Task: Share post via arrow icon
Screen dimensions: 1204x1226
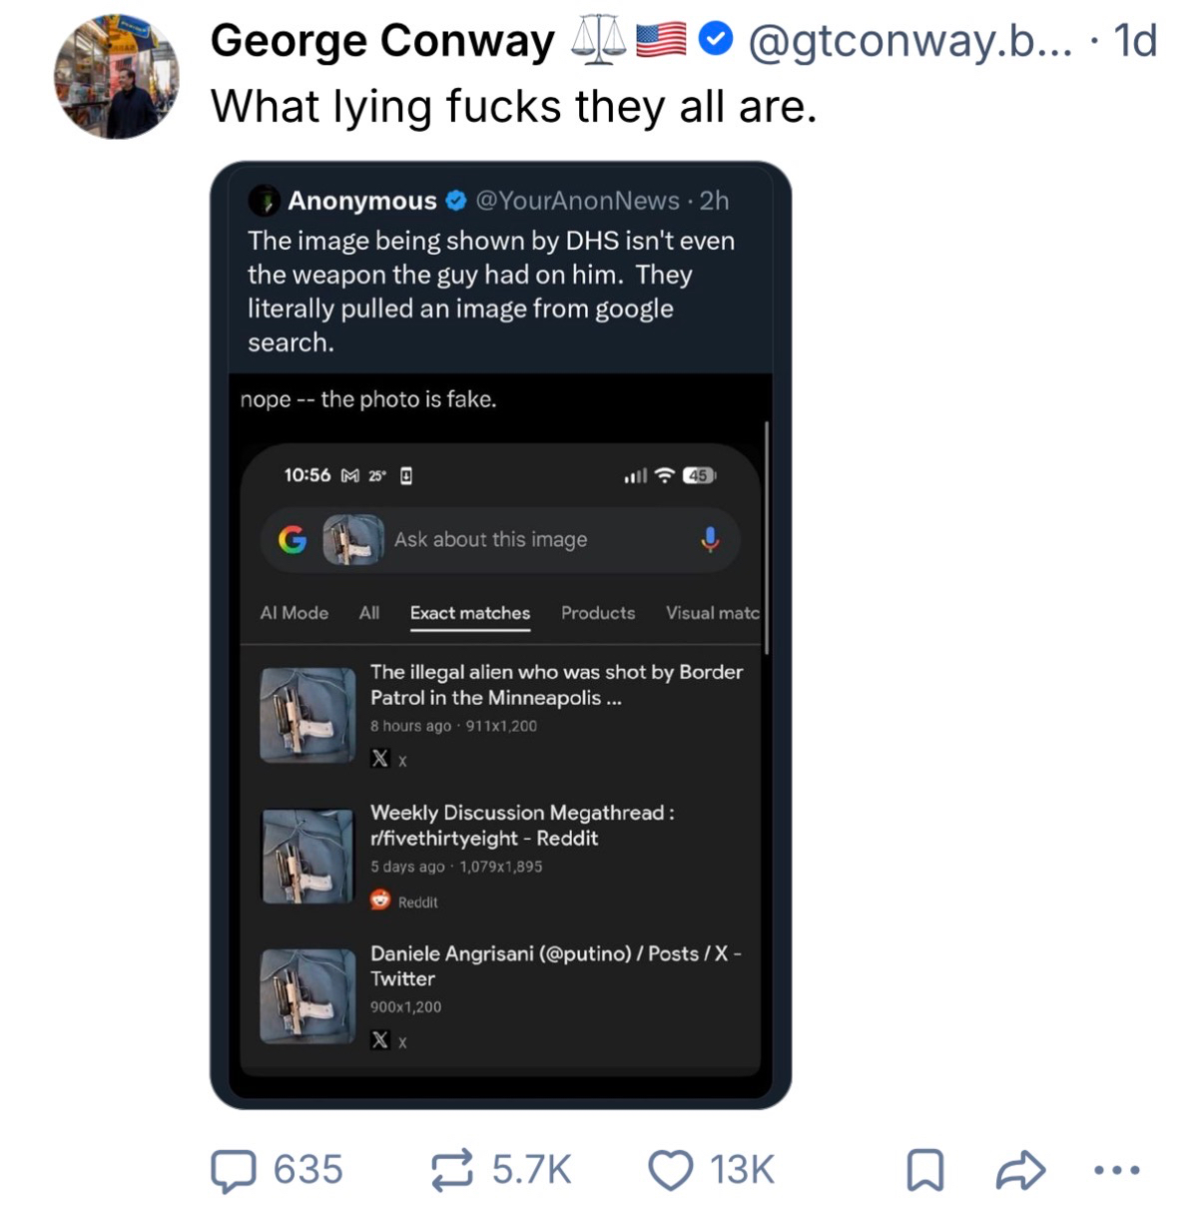Action: [1020, 1170]
